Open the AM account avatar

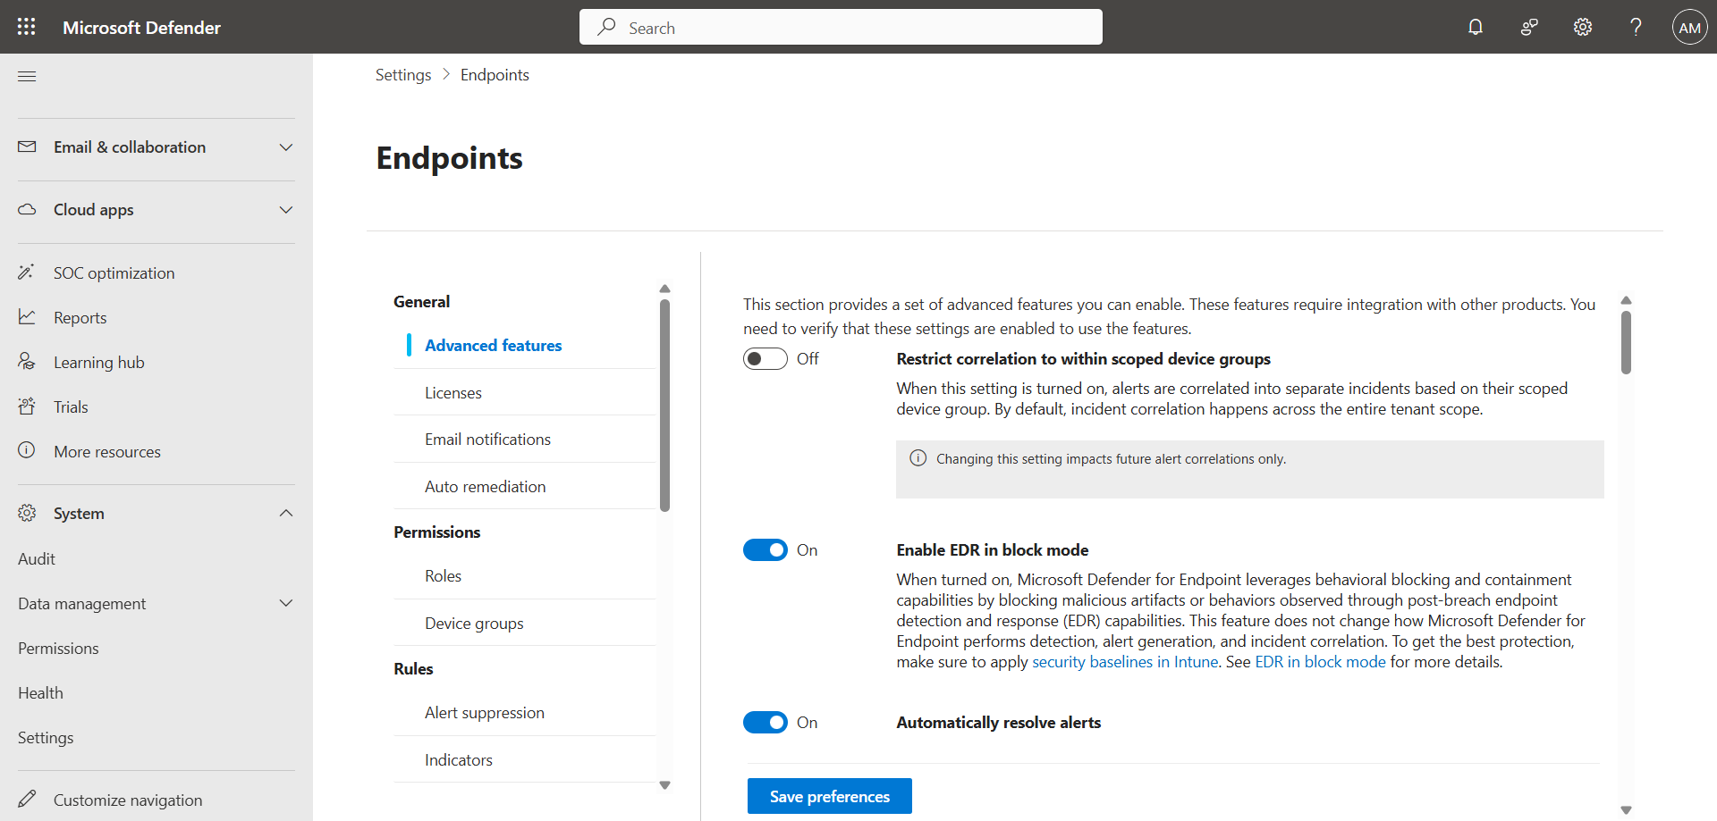point(1689,27)
